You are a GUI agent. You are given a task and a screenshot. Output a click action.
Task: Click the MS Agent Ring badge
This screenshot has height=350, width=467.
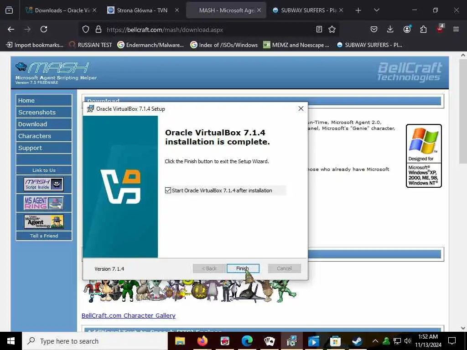pos(44,203)
